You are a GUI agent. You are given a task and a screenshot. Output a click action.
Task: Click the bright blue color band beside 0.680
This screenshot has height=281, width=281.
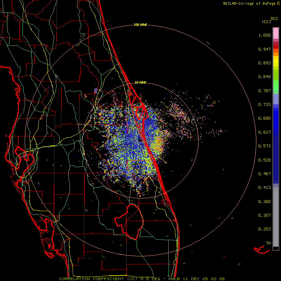(276, 120)
